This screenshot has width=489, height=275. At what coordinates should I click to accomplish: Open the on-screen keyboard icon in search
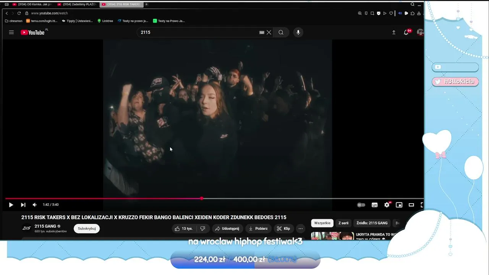(x=262, y=32)
